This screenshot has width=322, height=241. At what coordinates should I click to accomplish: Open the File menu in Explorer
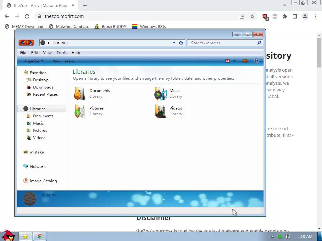click(x=23, y=53)
